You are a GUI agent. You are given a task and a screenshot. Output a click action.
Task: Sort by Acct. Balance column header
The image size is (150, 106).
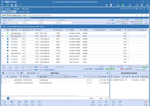117,30
